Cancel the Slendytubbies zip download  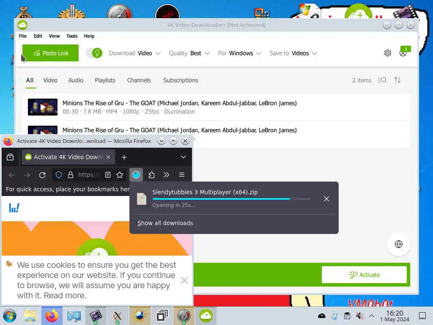coord(326,199)
